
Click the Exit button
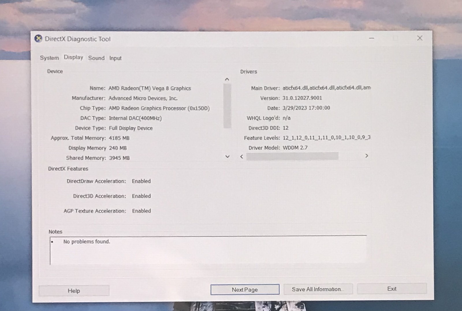tap(392, 288)
